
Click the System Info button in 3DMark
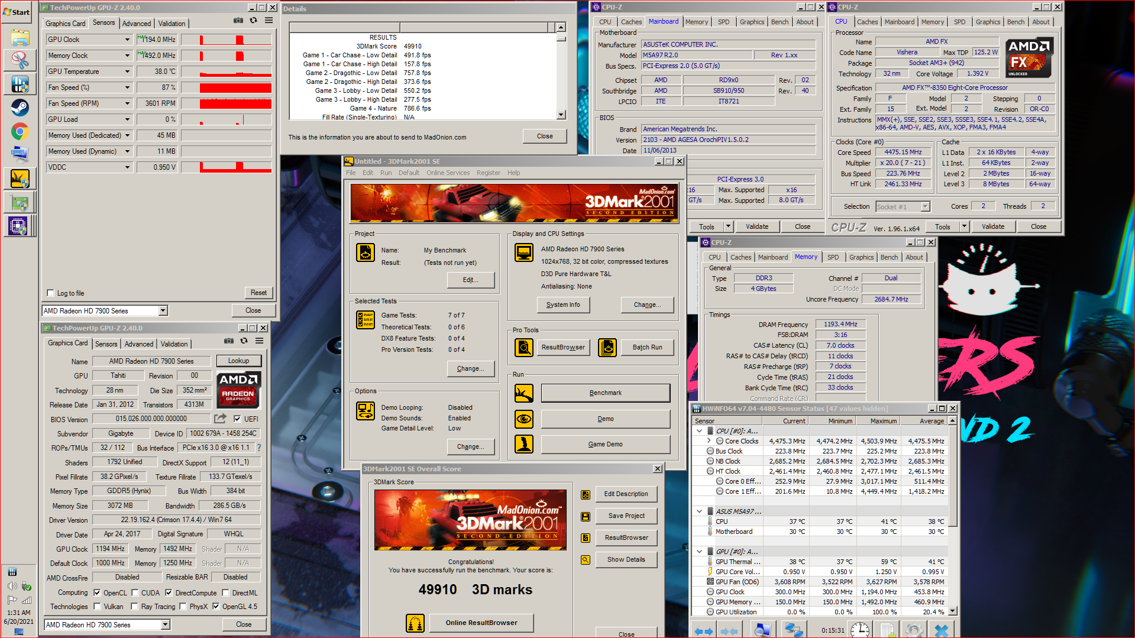click(x=563, y=305)
